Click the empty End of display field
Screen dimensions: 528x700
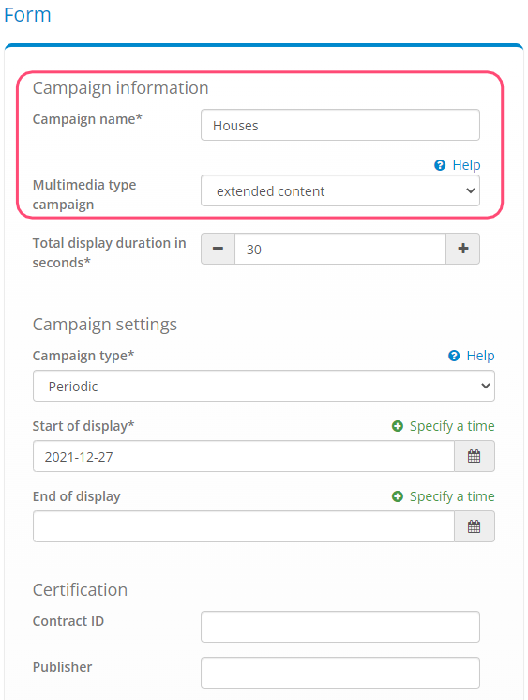click(244, 526)
